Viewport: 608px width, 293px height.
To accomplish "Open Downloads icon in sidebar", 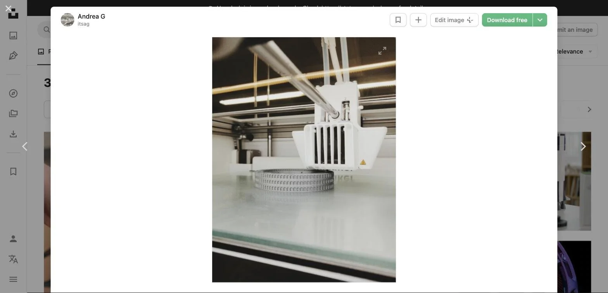I will pyautogui.click(x=13, y=134).
